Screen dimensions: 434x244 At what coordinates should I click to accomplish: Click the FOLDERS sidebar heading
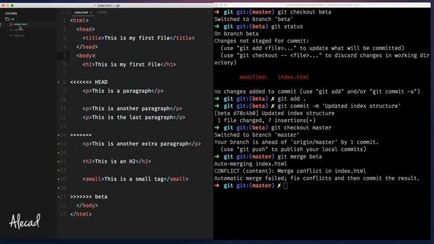point(11,14)
